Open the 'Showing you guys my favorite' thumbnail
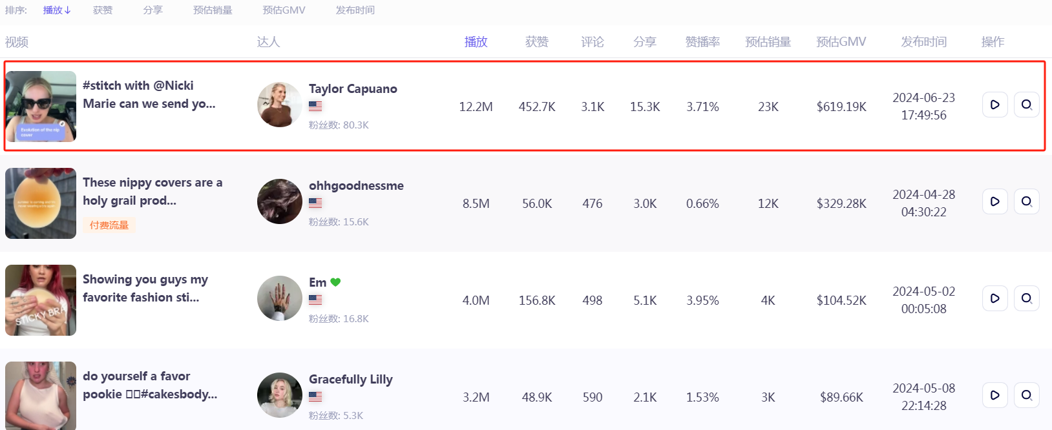 click(41, 300)
